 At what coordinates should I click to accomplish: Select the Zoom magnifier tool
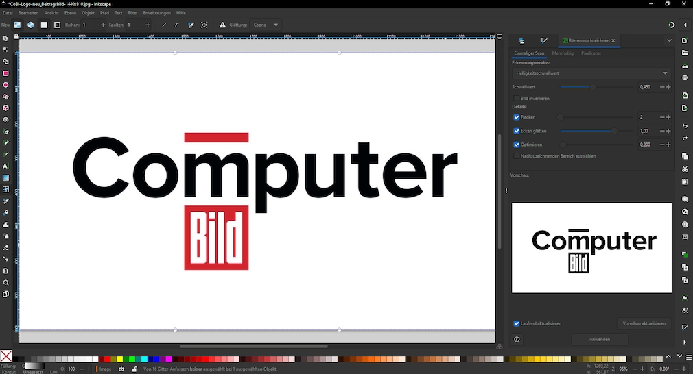click(5, 282)
